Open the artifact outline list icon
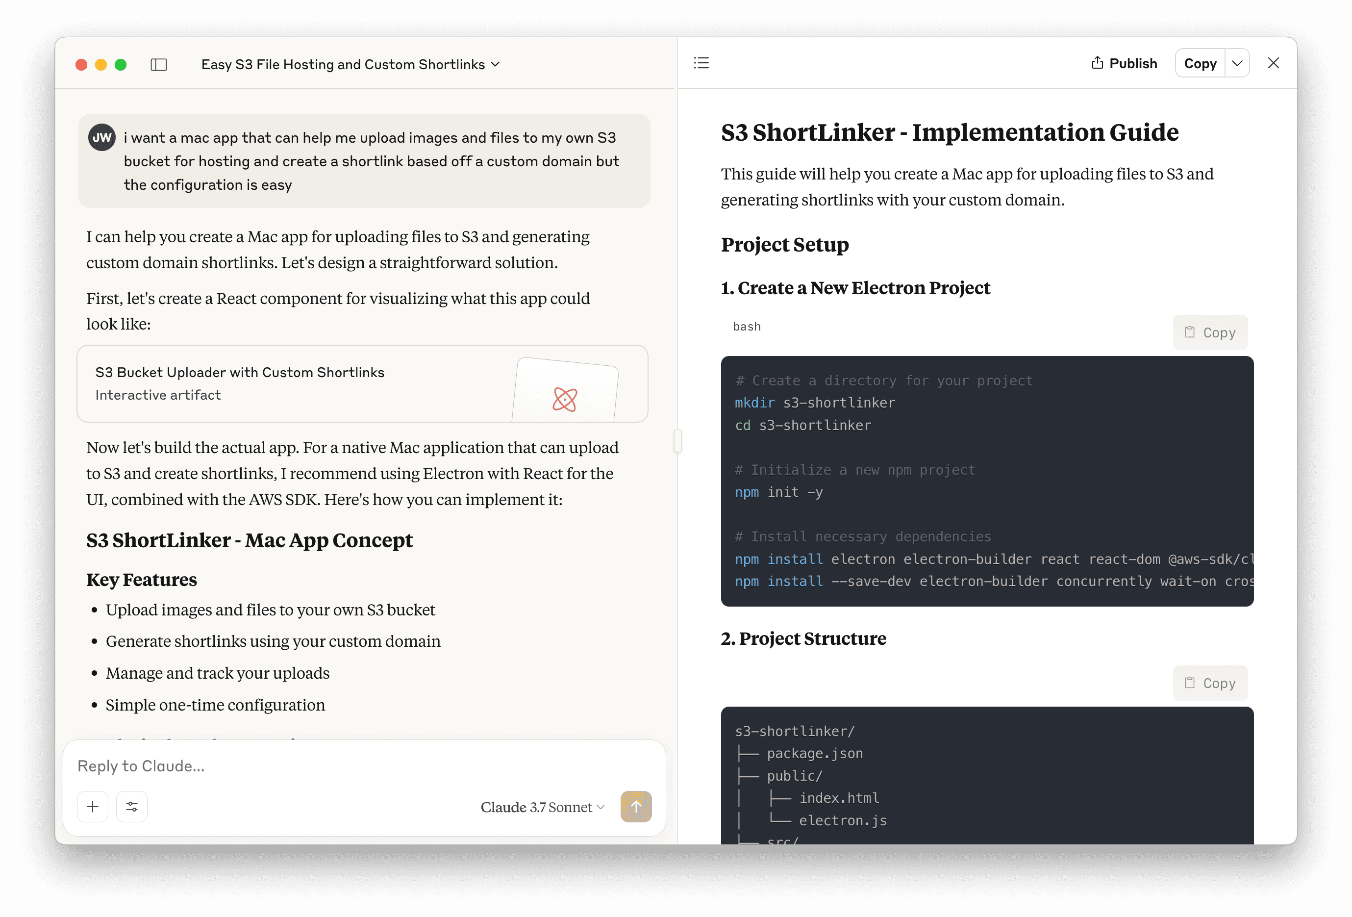This screenshot has width=1352, height=917. (x=701, y=63)
